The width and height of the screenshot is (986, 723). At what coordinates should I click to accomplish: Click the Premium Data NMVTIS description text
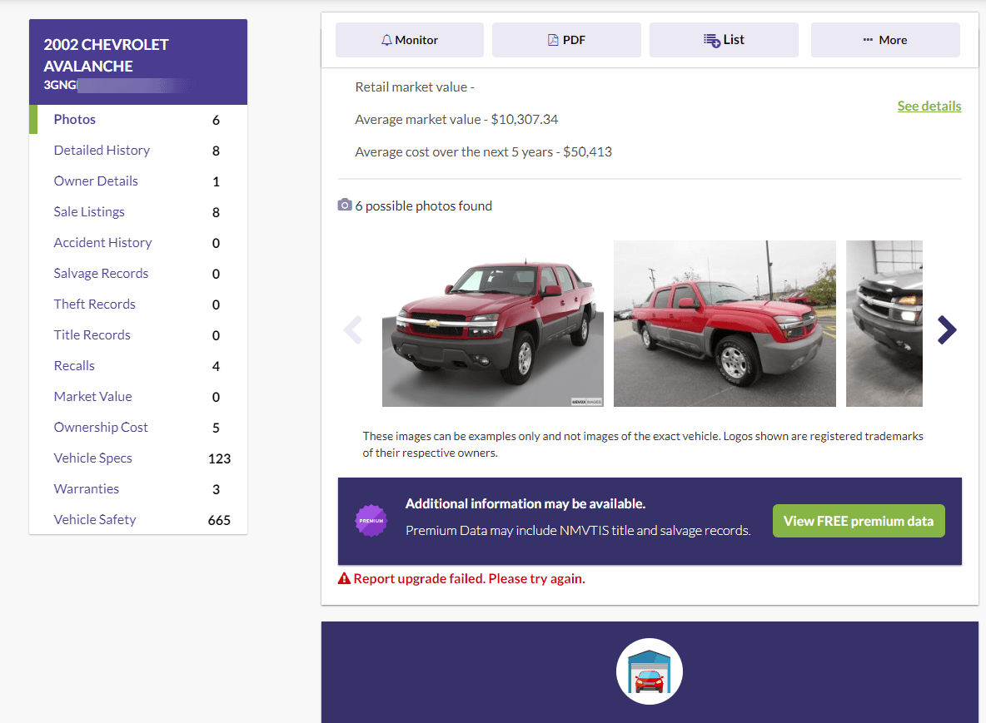pos(578,531)
